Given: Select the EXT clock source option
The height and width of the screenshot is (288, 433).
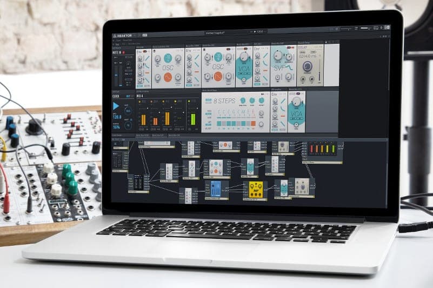Looking at the screenshot, I should click(132, 97).
